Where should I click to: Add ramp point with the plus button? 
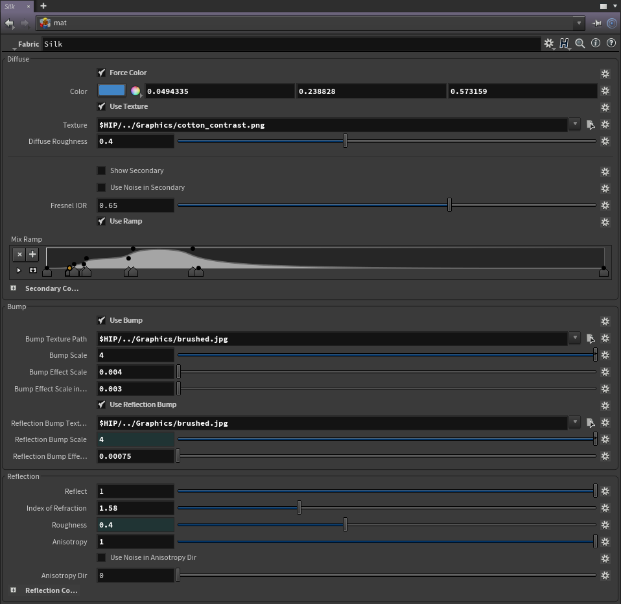(32, 254)
